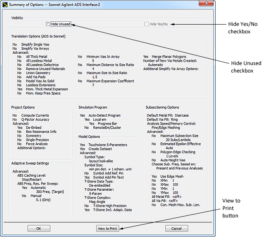
Task: Click '300 Freq. (Target)' value
Action: point(50,192)
